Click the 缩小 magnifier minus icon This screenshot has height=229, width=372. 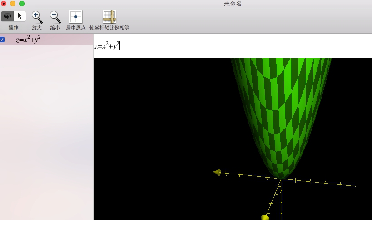pyautogui.click(x=55, y=17)
